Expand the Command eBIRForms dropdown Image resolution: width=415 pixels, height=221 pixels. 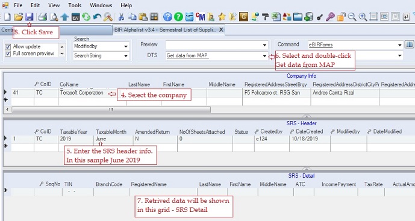tap(400, 45)
